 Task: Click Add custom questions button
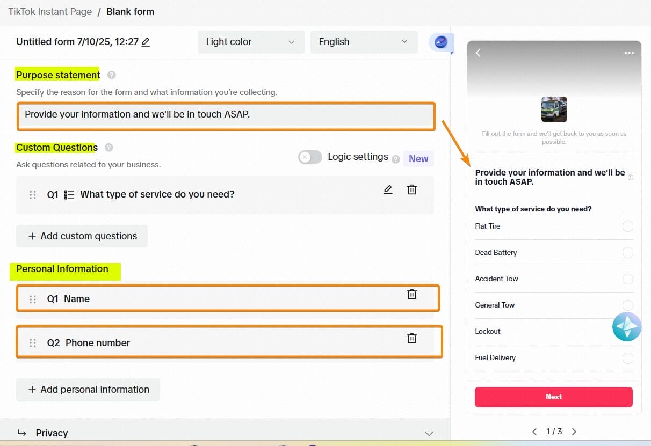[x=82, y=236]
